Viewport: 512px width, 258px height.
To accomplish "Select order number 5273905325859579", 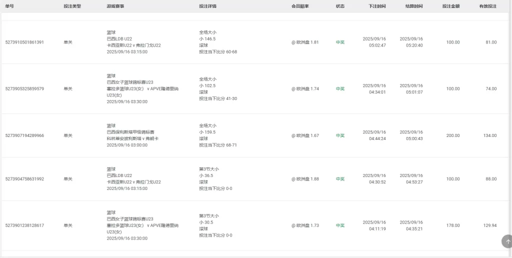I will (x=24, y=89).
